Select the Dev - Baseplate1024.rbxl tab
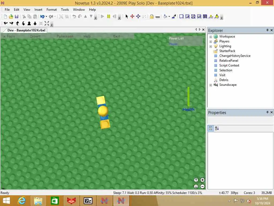The height and width of the screenshot is (206, 274). tap(26, 30)
